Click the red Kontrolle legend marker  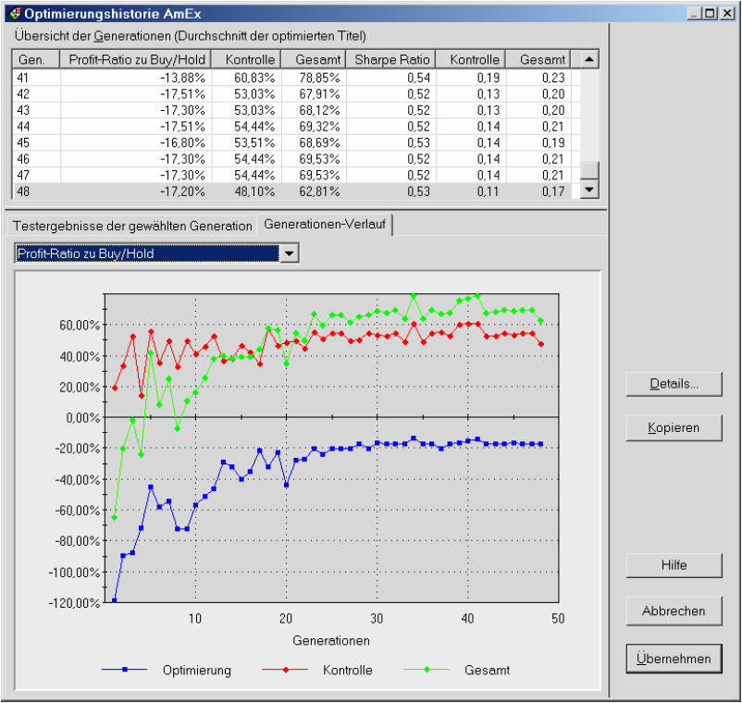[x=284, y=671]
